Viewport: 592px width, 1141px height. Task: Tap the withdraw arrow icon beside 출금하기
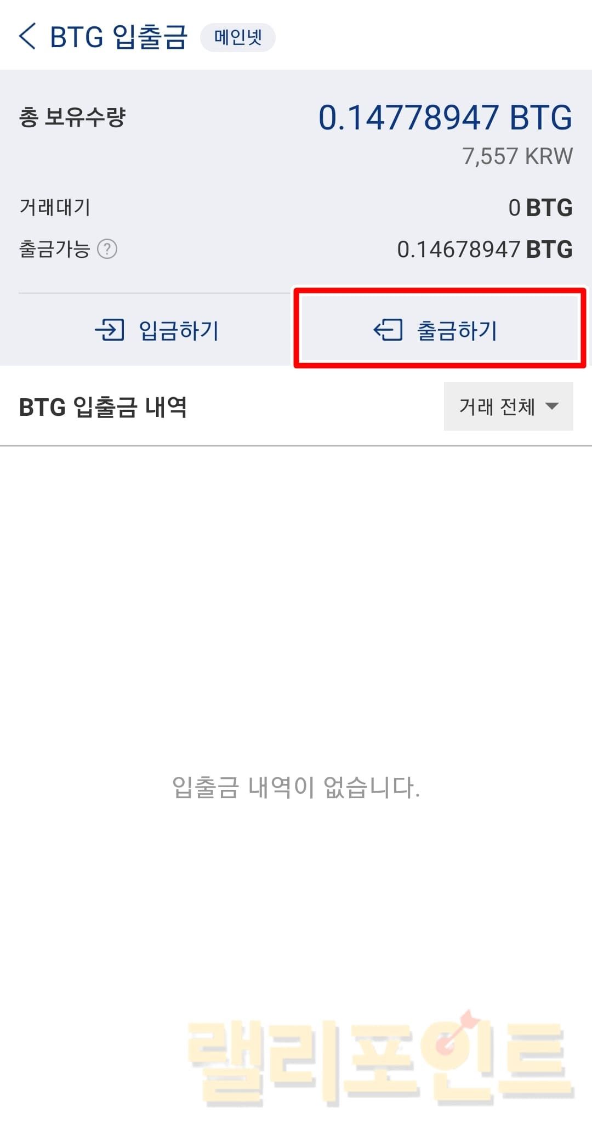point(388,330)
